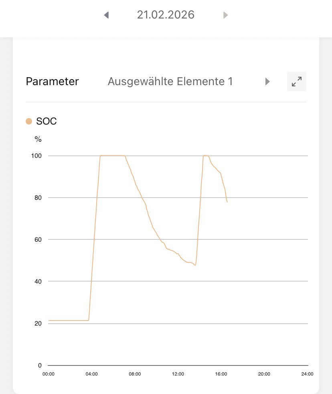This screenshot has width=332, height=394.
Task: Select the 08:00 mark on the time axis
Action: pyautogui.click(x=135, y=374)
